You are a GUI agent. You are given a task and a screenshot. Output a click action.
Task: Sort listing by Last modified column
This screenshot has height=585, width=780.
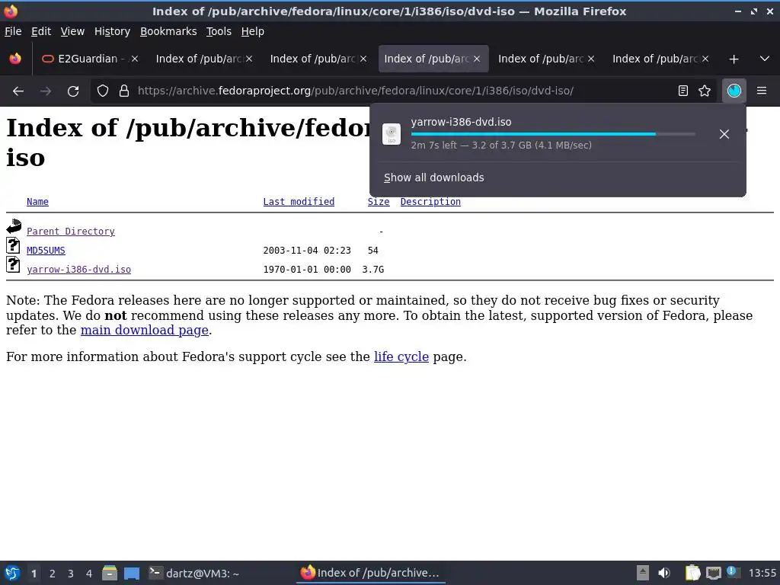(299, 201)
